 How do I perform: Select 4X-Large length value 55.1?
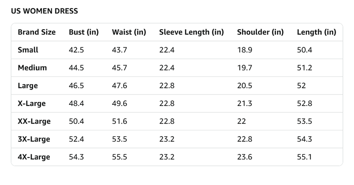[x=304, y=157]
